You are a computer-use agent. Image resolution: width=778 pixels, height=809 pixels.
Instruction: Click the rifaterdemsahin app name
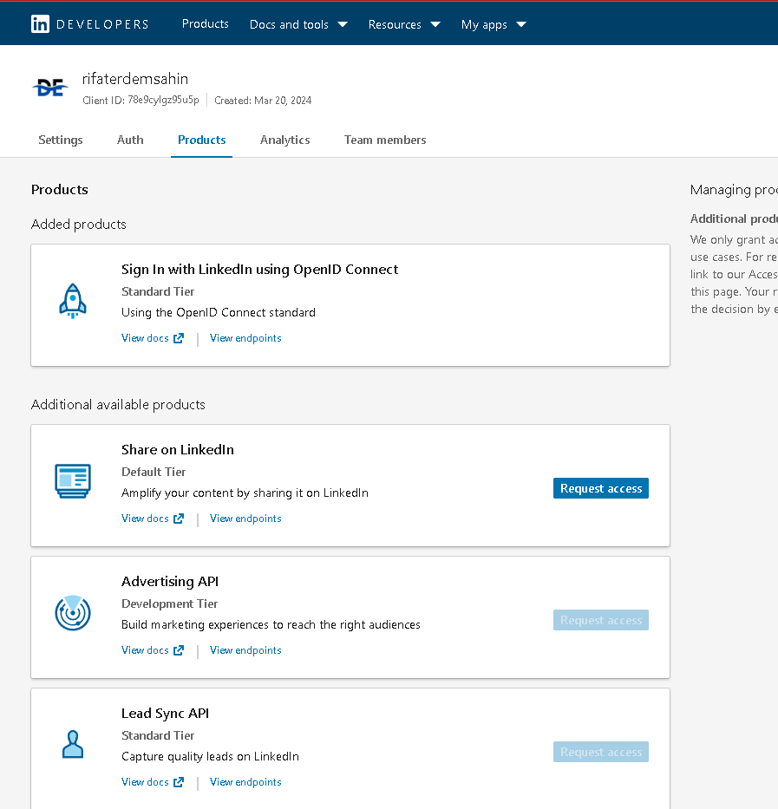135,79
